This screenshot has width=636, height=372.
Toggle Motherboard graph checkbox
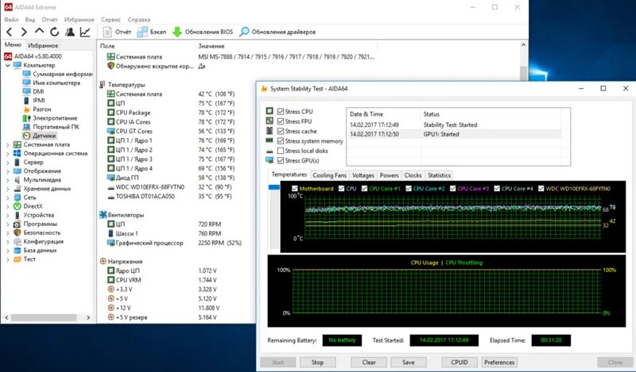coord(295,189)
